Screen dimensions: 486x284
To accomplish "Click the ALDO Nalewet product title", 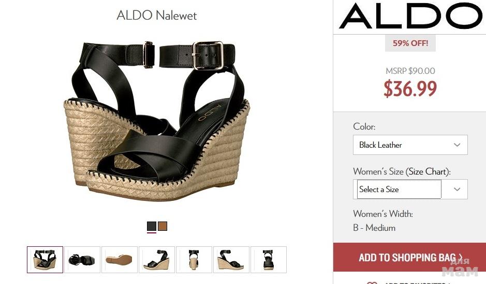I will pyautogui.click(x=156, y=15).
